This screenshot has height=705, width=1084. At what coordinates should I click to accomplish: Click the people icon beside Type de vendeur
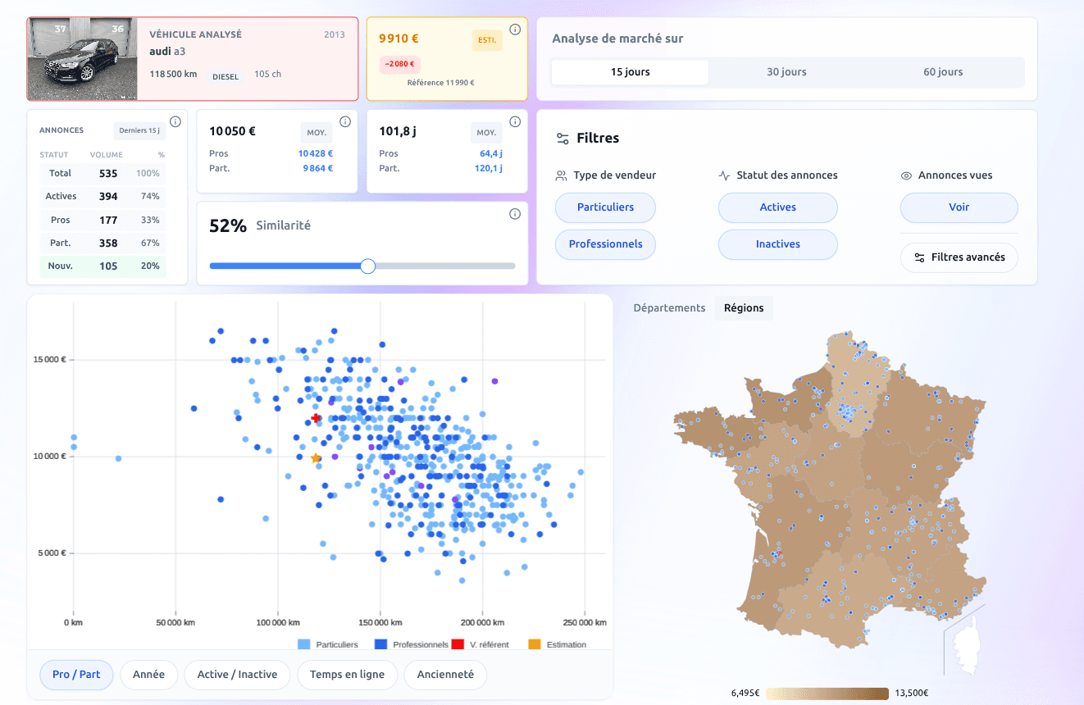[x=560, y=175]
